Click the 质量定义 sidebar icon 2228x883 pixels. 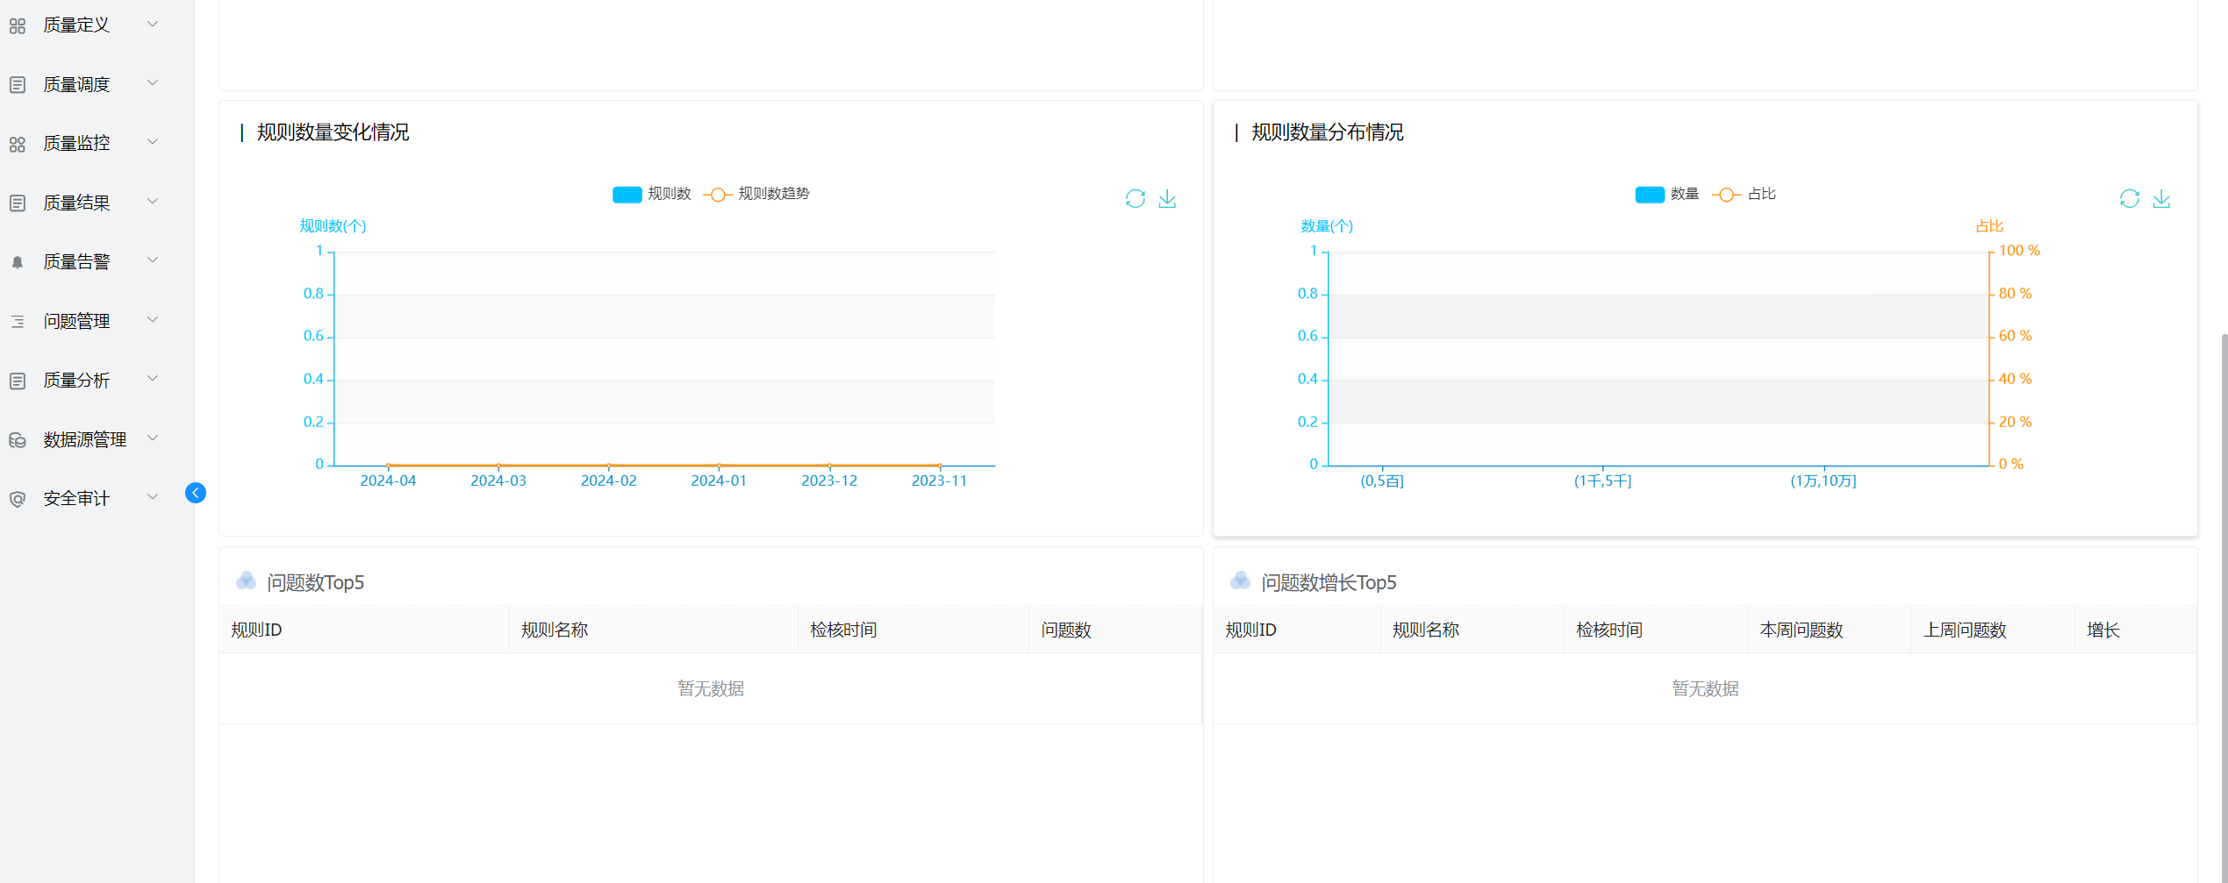point(18,26)
